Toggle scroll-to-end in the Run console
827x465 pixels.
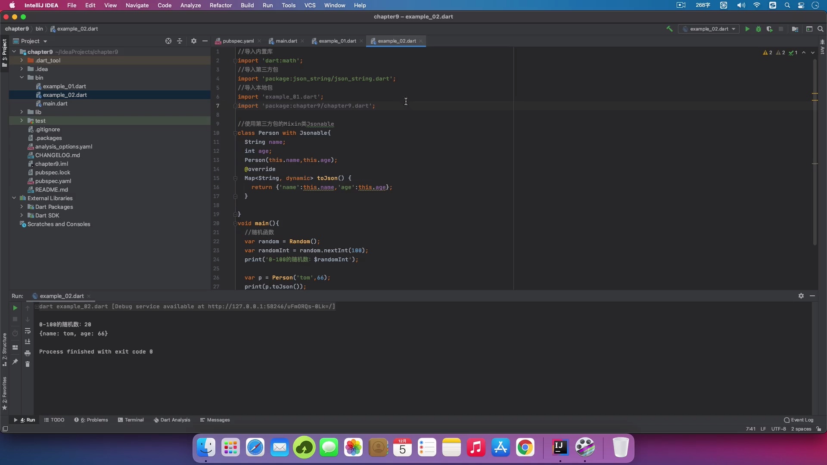click(x=28, y=342)
